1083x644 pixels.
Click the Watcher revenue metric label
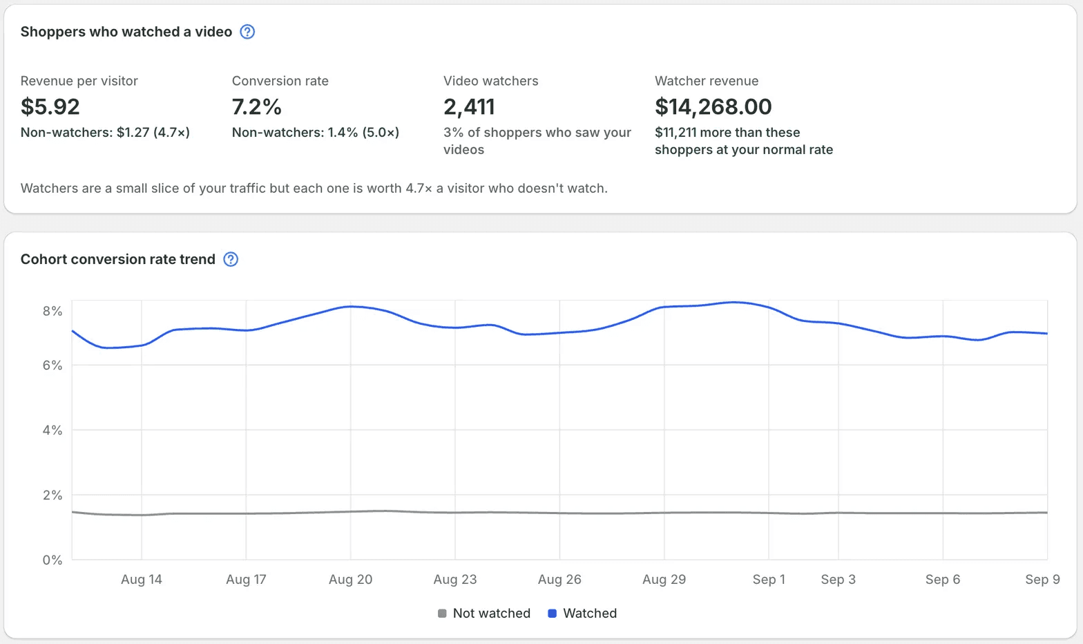coord(707,81)
